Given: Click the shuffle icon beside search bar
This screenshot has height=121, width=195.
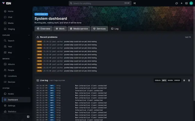Looking at the screenshot, I should [x=134, y=3].
